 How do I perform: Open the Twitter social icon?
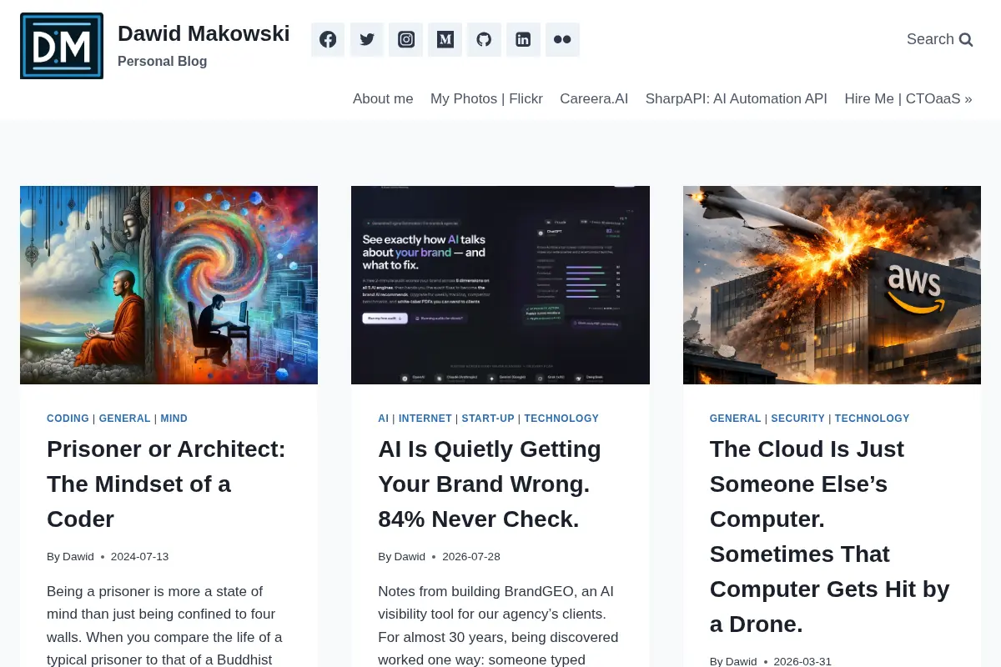367,39
